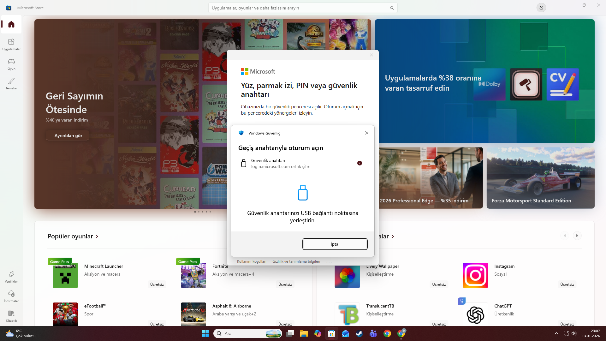Open eFootball game icon
The image size is (606, 341).
[x=65, y=314]
